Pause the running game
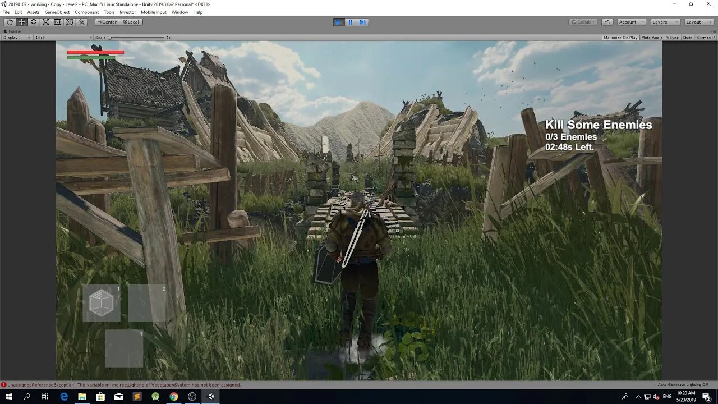718x404 pixels. pyautogui.click(x=351, y=22)
